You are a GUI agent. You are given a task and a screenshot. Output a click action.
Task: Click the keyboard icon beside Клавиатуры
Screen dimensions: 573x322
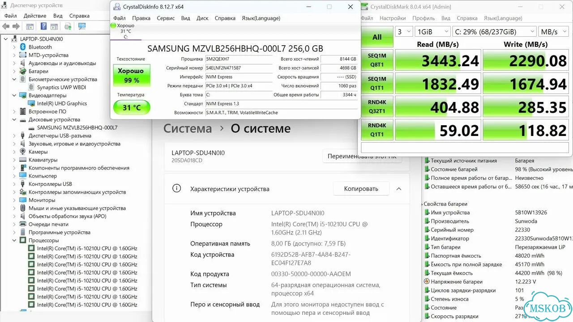[x=23, y=160]
